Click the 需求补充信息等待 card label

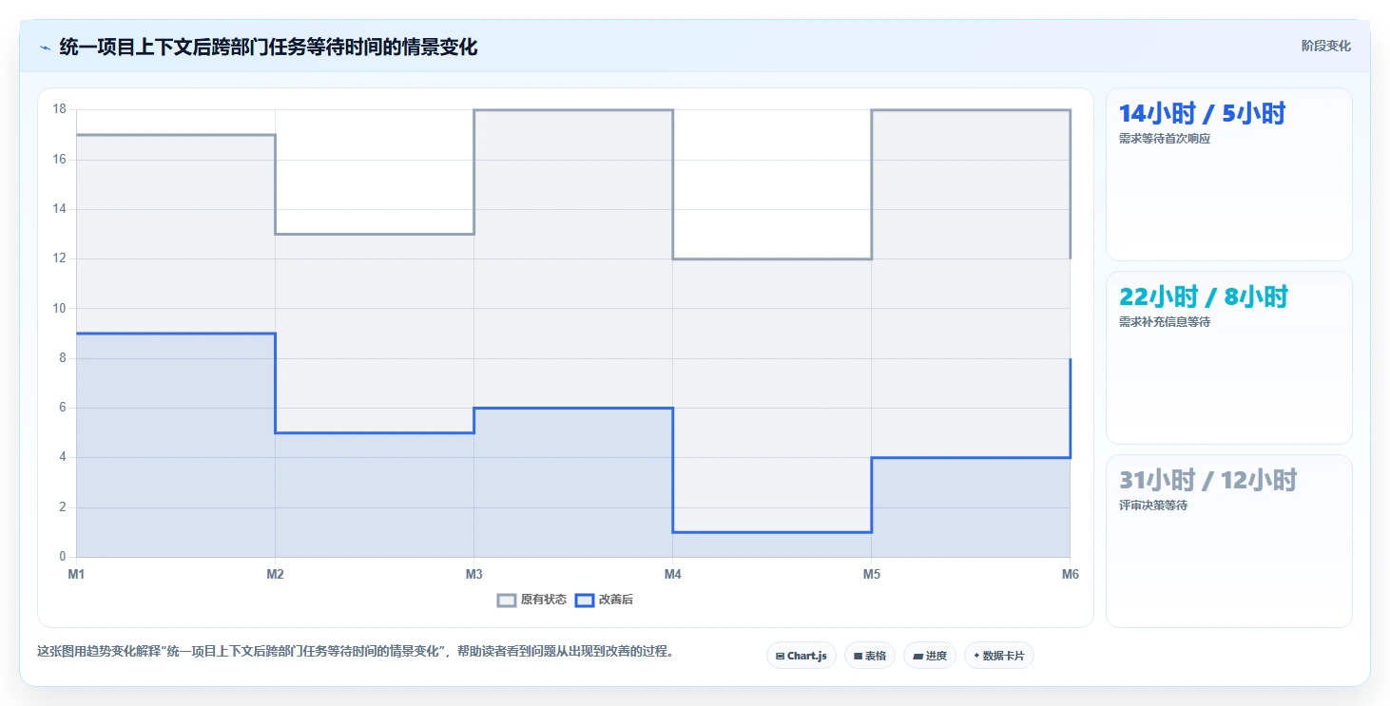(1165, 322)
